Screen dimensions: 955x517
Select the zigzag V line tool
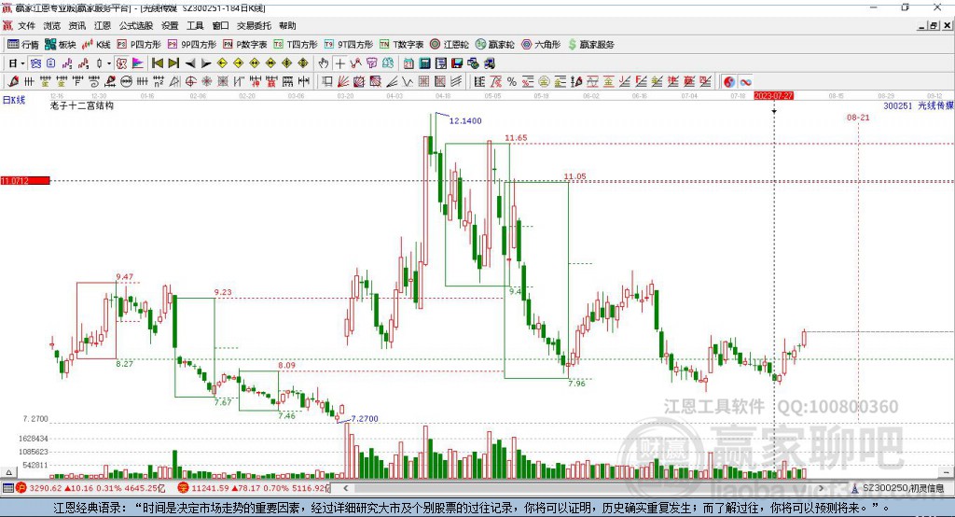click(x=408, y=82)
